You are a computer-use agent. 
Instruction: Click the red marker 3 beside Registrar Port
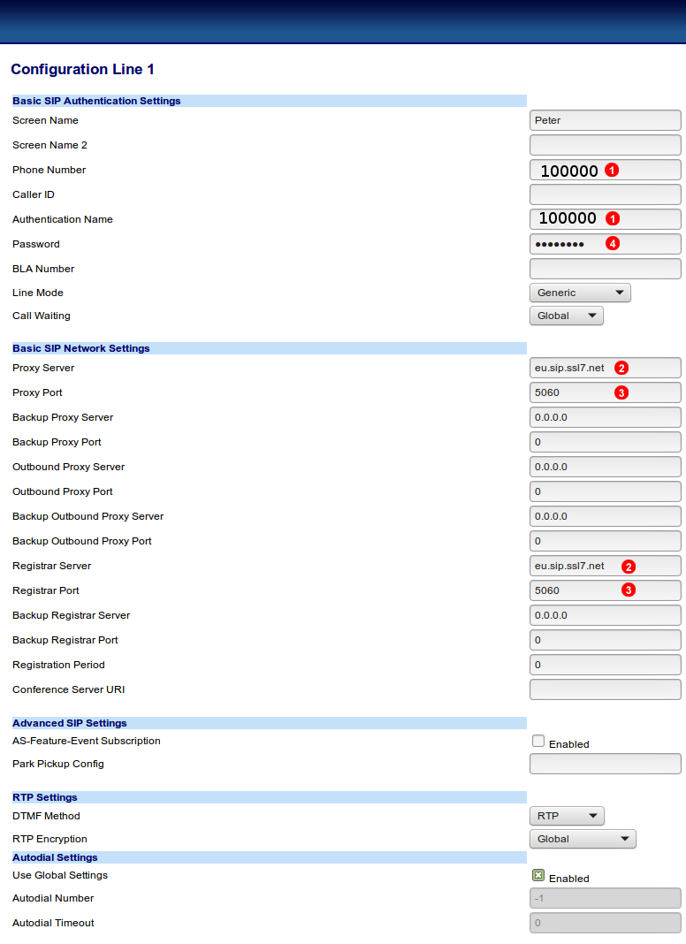coord(629,590)
